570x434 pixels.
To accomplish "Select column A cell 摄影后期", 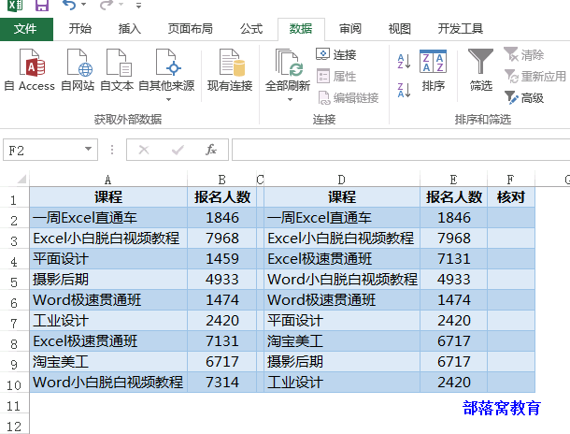I will coord(108,280).
